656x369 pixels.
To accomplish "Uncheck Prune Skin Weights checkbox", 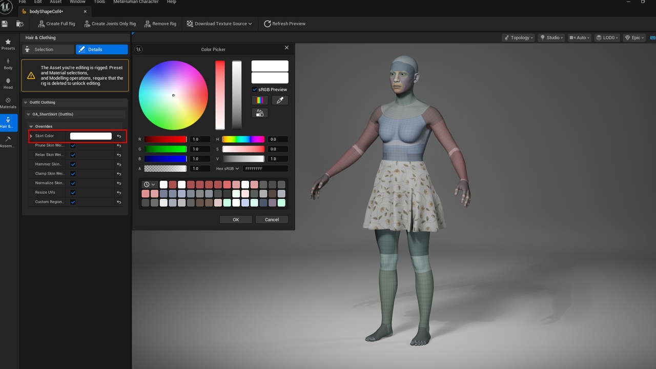I will click(x=73, y=146).
